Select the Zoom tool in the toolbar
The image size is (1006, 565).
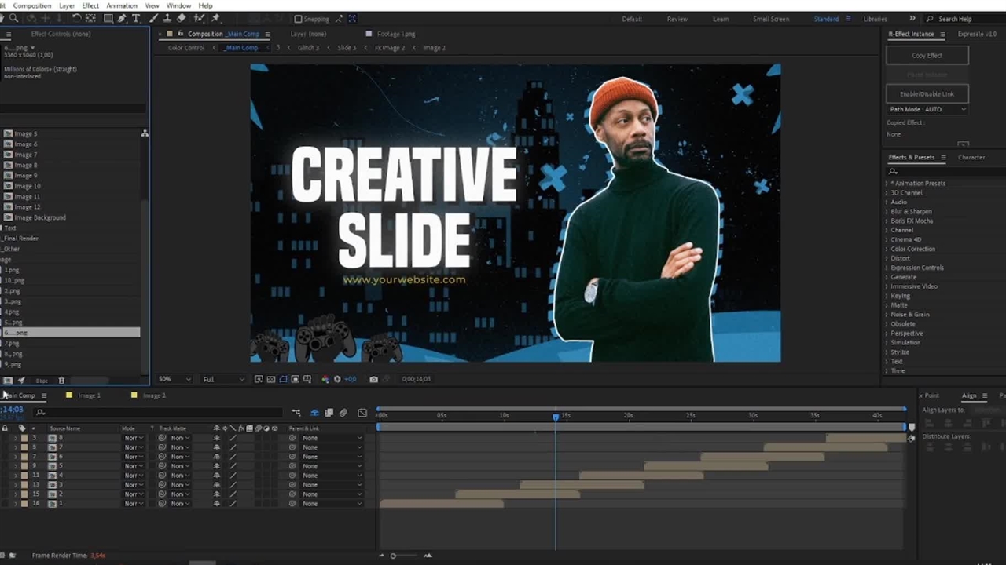tap(13, 18)
